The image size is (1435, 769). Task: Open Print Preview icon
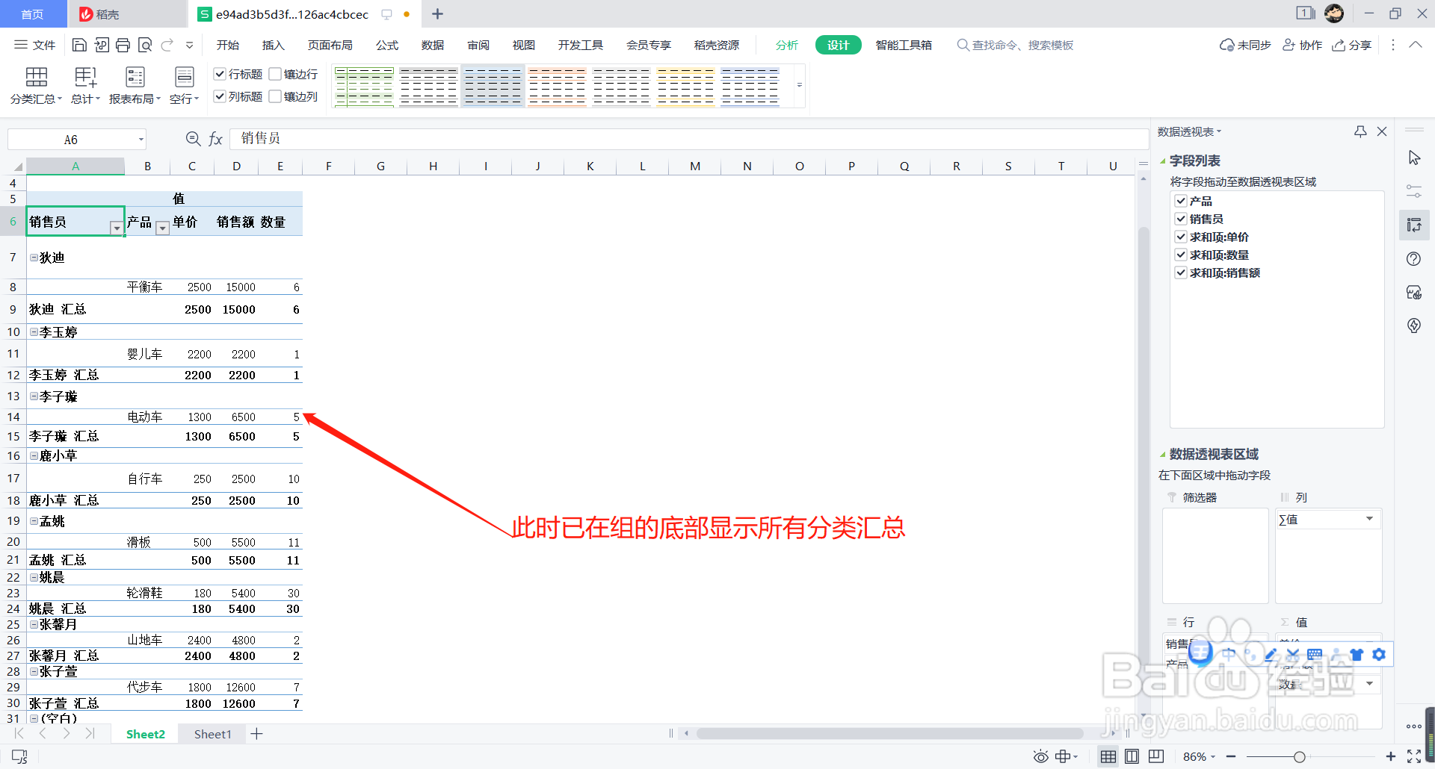(145, 45)
